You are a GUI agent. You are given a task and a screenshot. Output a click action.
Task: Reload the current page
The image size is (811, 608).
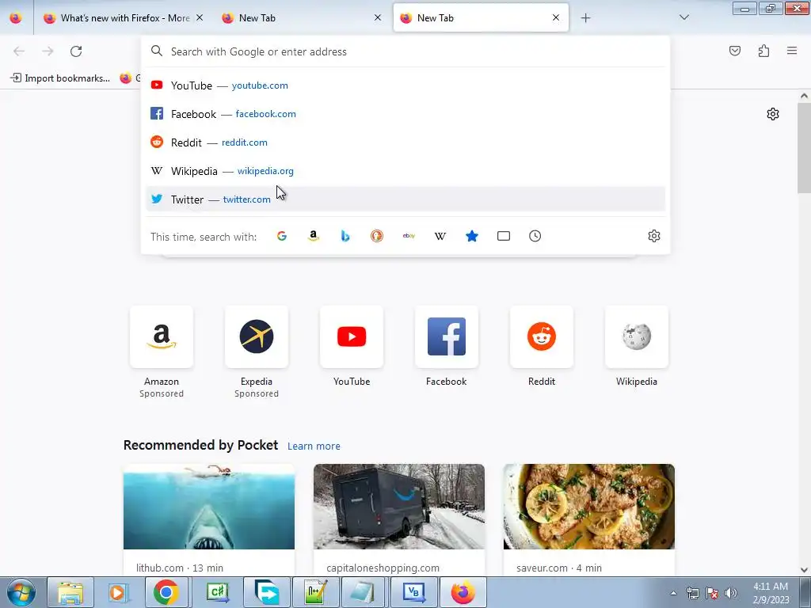coord(76,51)
